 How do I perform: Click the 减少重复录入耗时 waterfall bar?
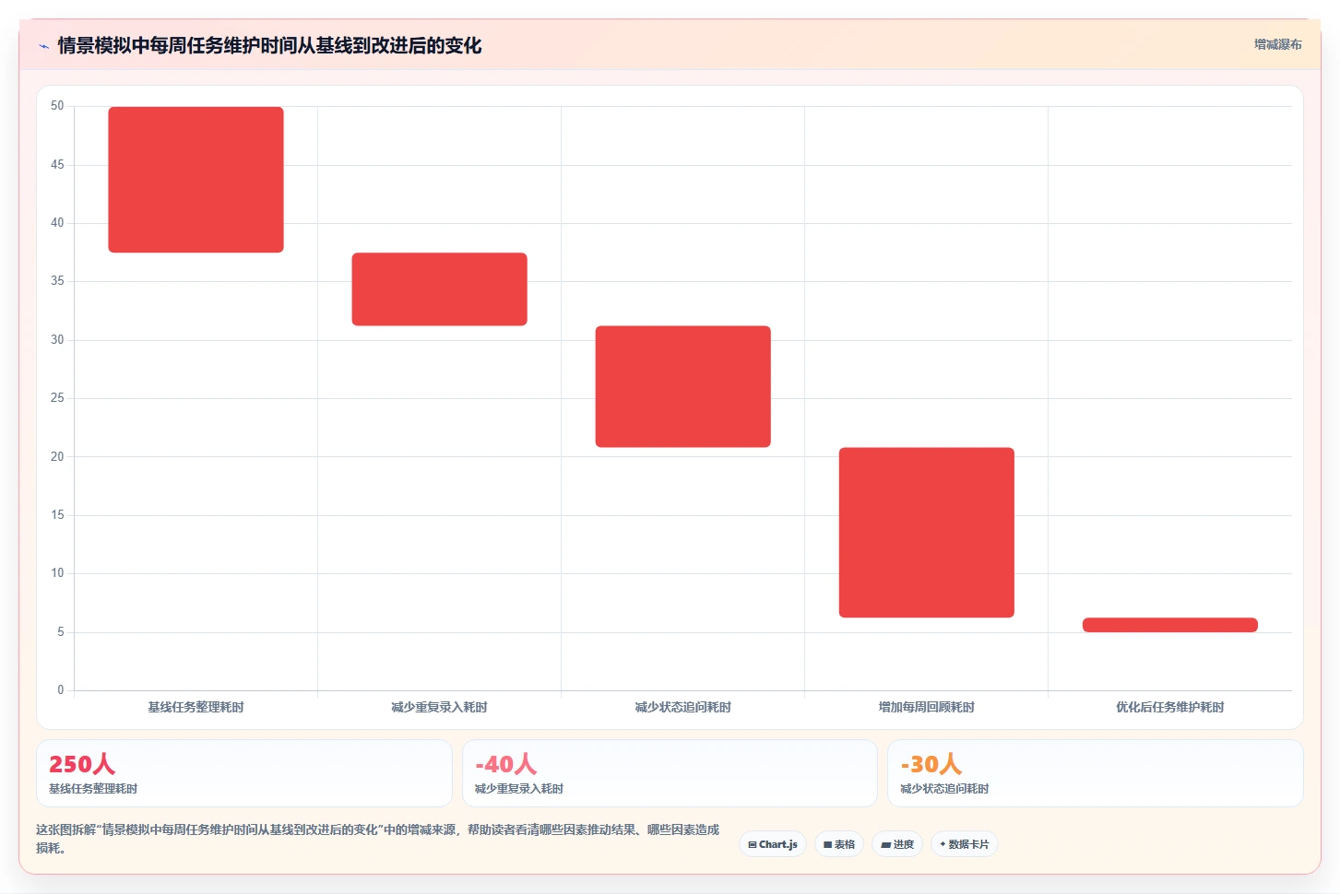coord(439,289)
